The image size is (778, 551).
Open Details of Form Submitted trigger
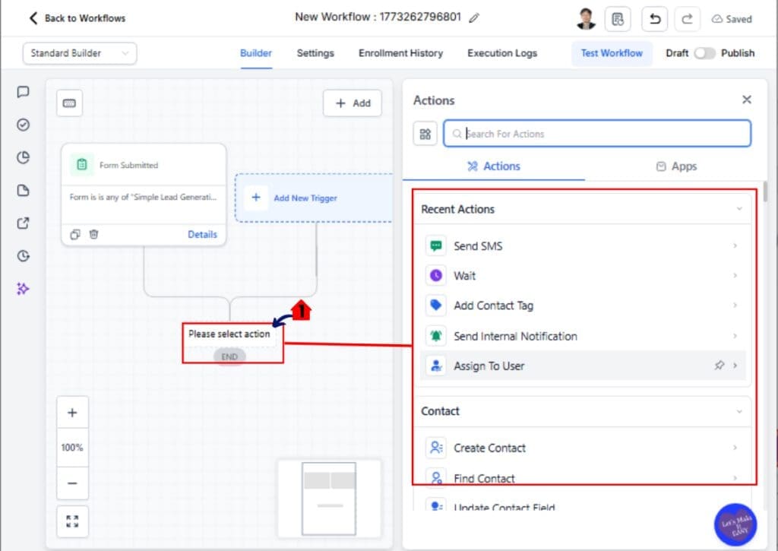(x=202, y=234)
